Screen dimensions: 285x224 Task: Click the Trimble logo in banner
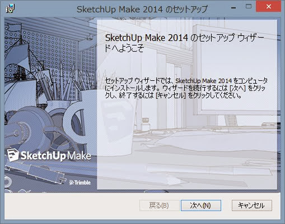[80, 182]
